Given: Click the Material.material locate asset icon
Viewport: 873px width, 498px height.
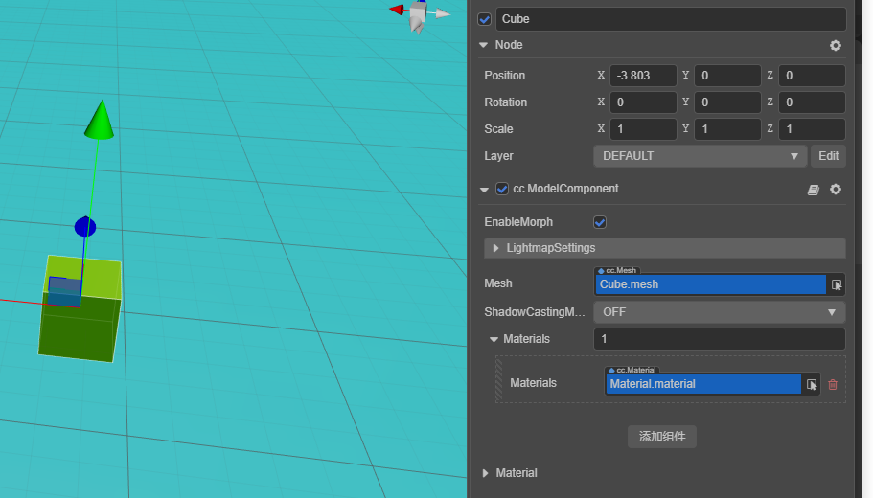Looking at the screenshot, I should coord(812,384).
